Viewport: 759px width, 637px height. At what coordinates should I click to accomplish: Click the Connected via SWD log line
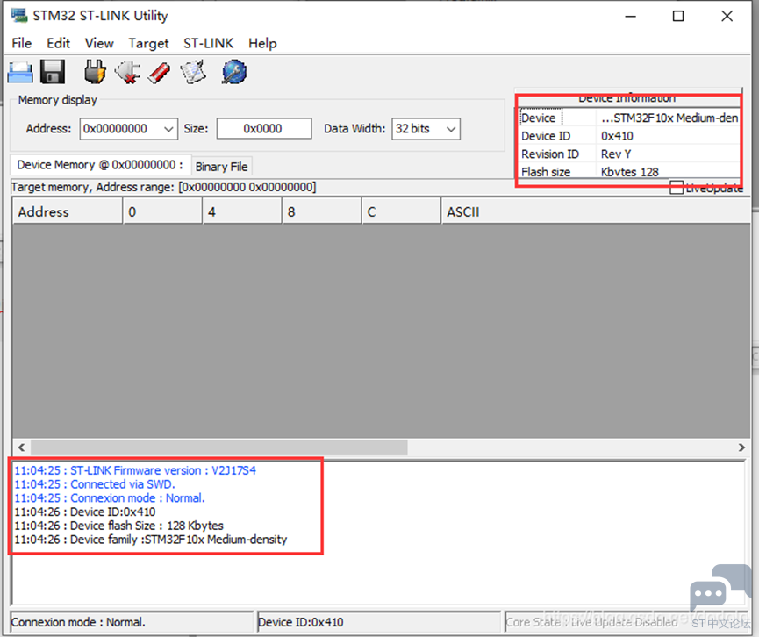[95, 484]
